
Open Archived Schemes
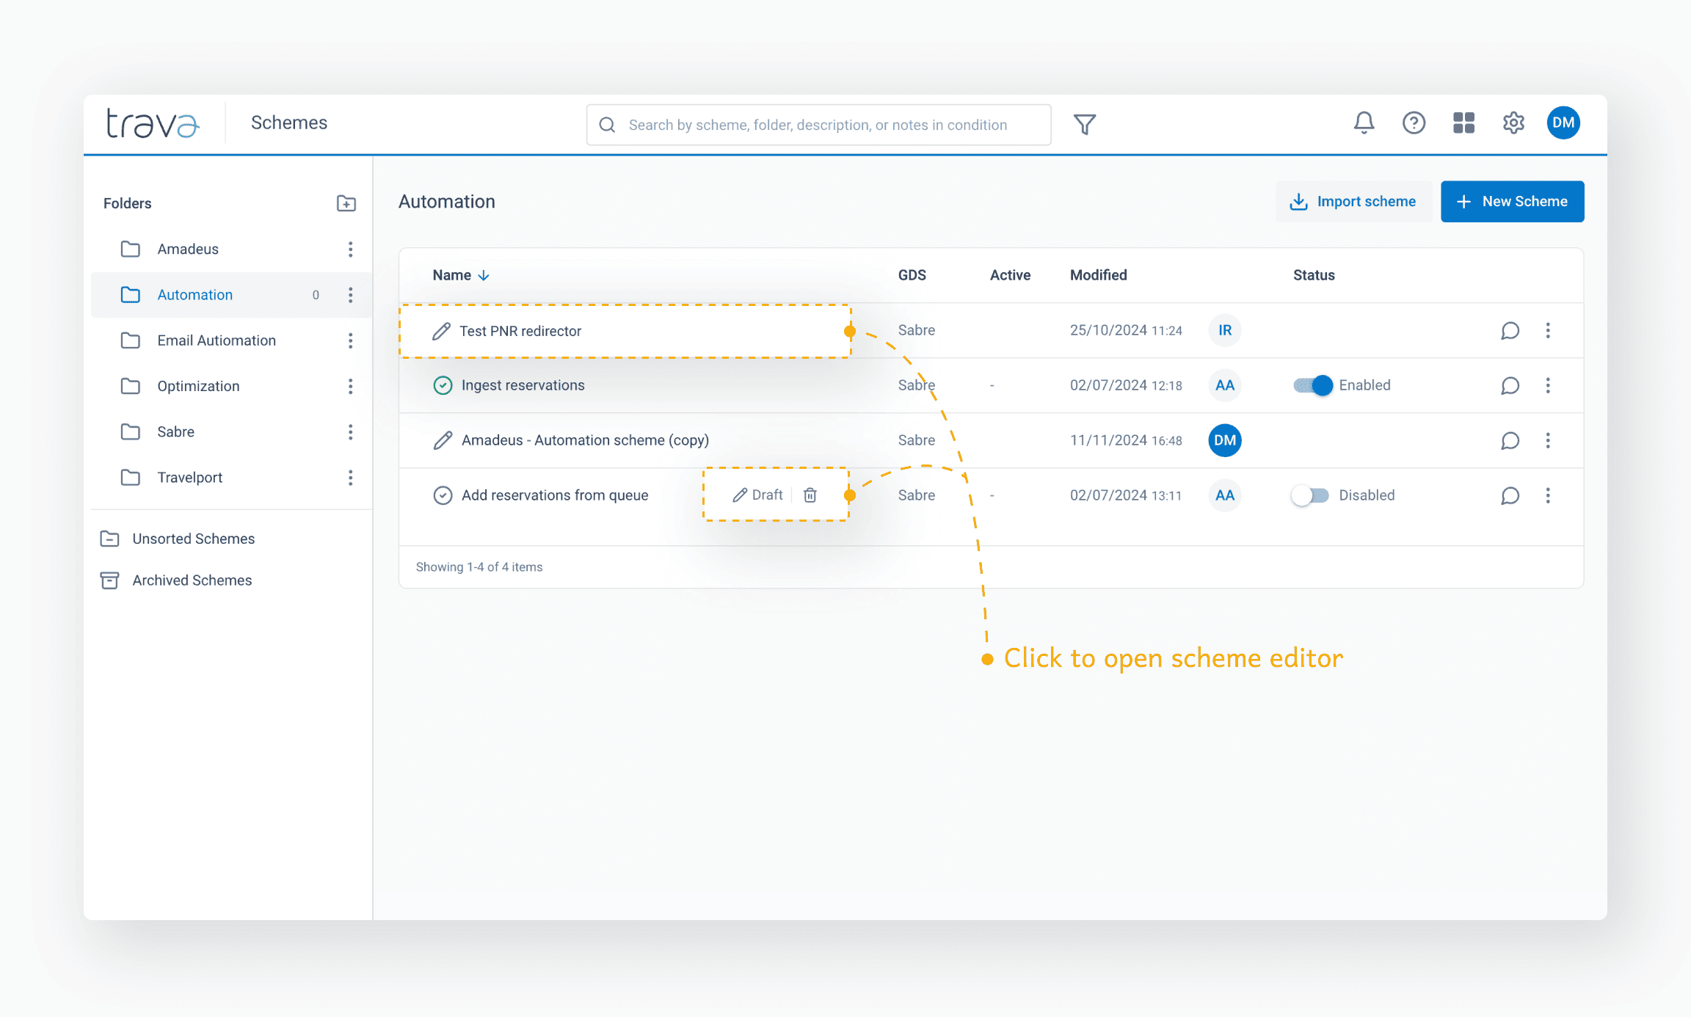192,580
